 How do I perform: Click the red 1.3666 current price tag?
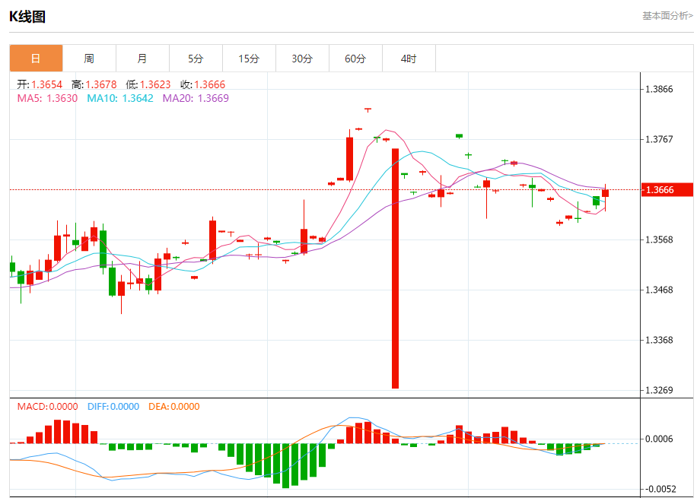pyautogui.click(x=667, y=189)
